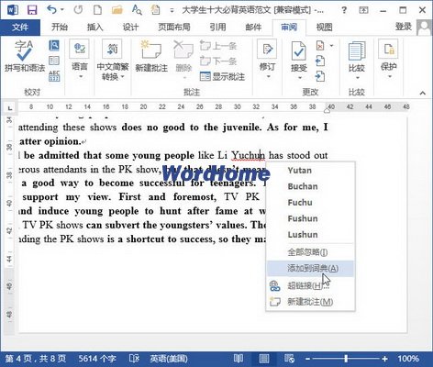433x367 pixels.
Task: Expand the Protect dropdown arrow
Action: pyautogui.click(x=390, y=76)
